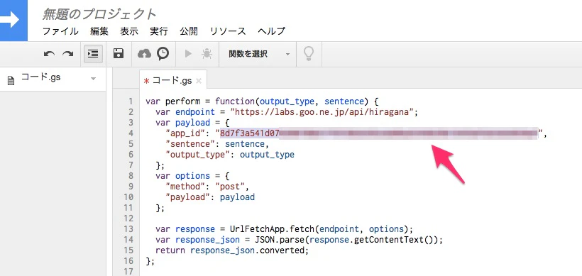Close the コード.gs editor tab
The width and height of the screenshot is (582, 276).
tap(199, 81)
